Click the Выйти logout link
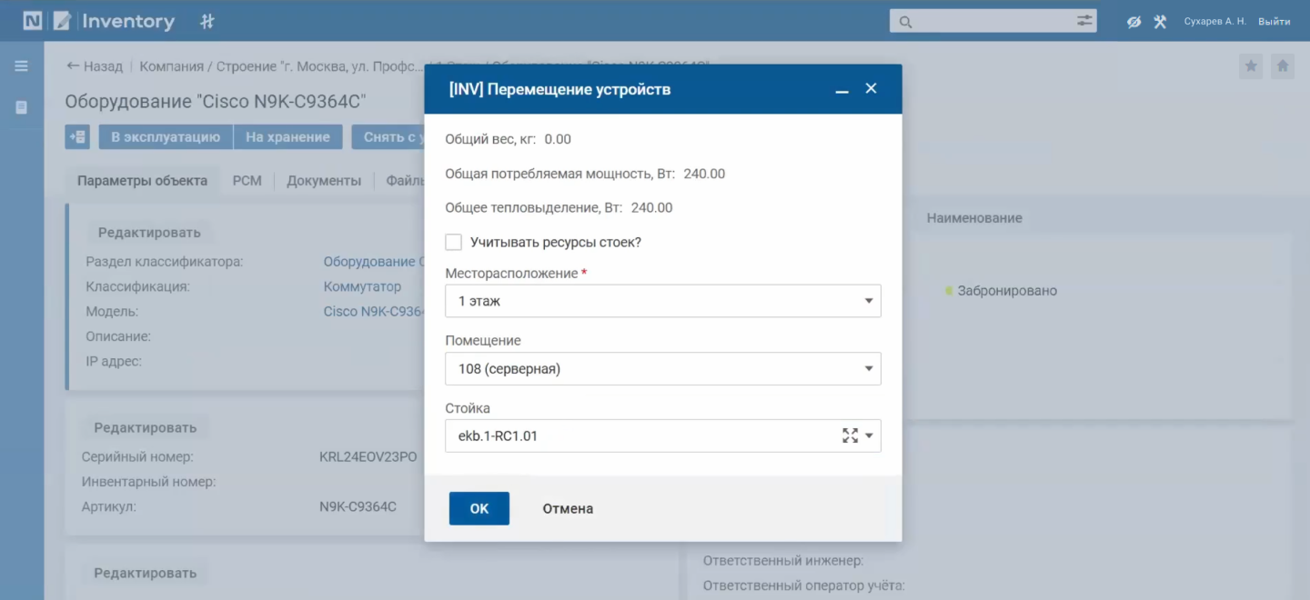Viewport: 1310px width, 600px height. pos(1274,21)
